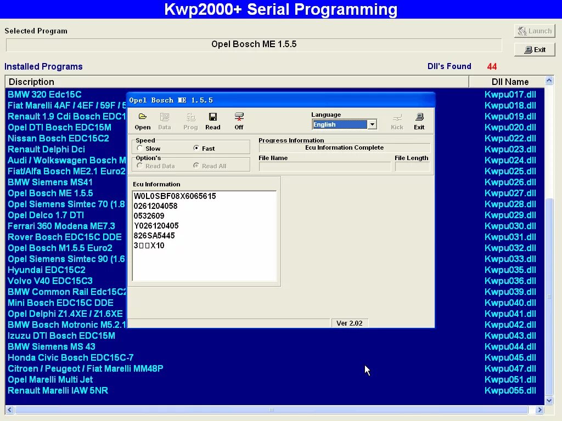This screenshot has width=562, height=421.
Task: Select Ferrari 360 Modena ME7.3 program
Action: [61, 226]
